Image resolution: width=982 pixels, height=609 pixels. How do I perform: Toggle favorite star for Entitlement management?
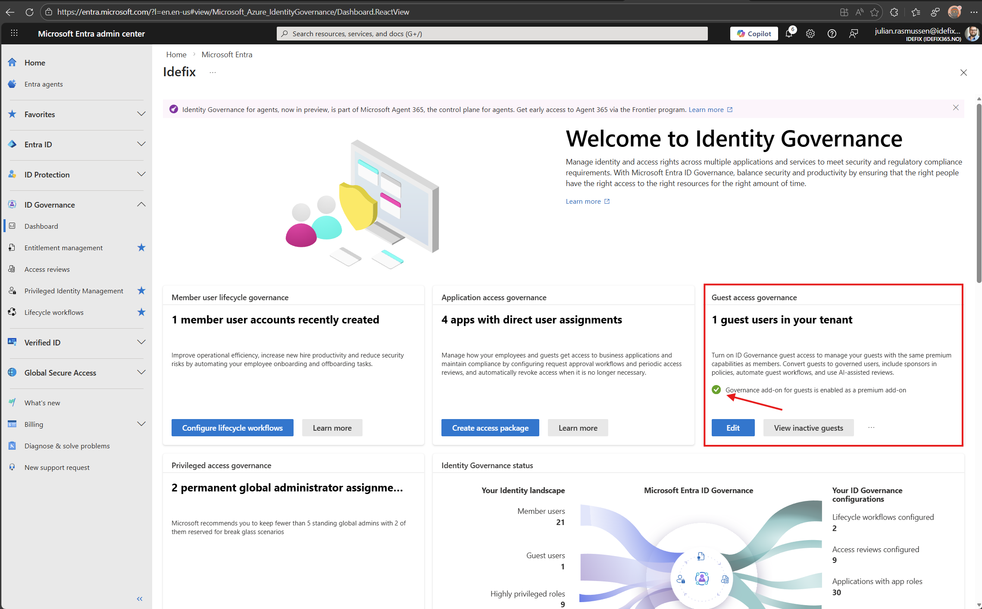pos(141,247)
